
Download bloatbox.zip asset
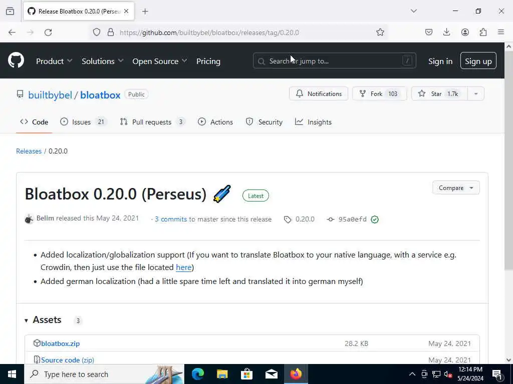pyautogui.click(x=60, y=343)
